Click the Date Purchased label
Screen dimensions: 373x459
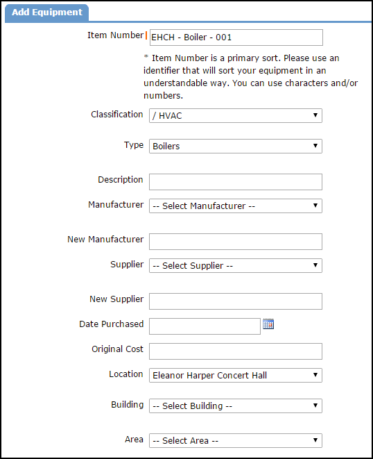click(x=112, y=324)
